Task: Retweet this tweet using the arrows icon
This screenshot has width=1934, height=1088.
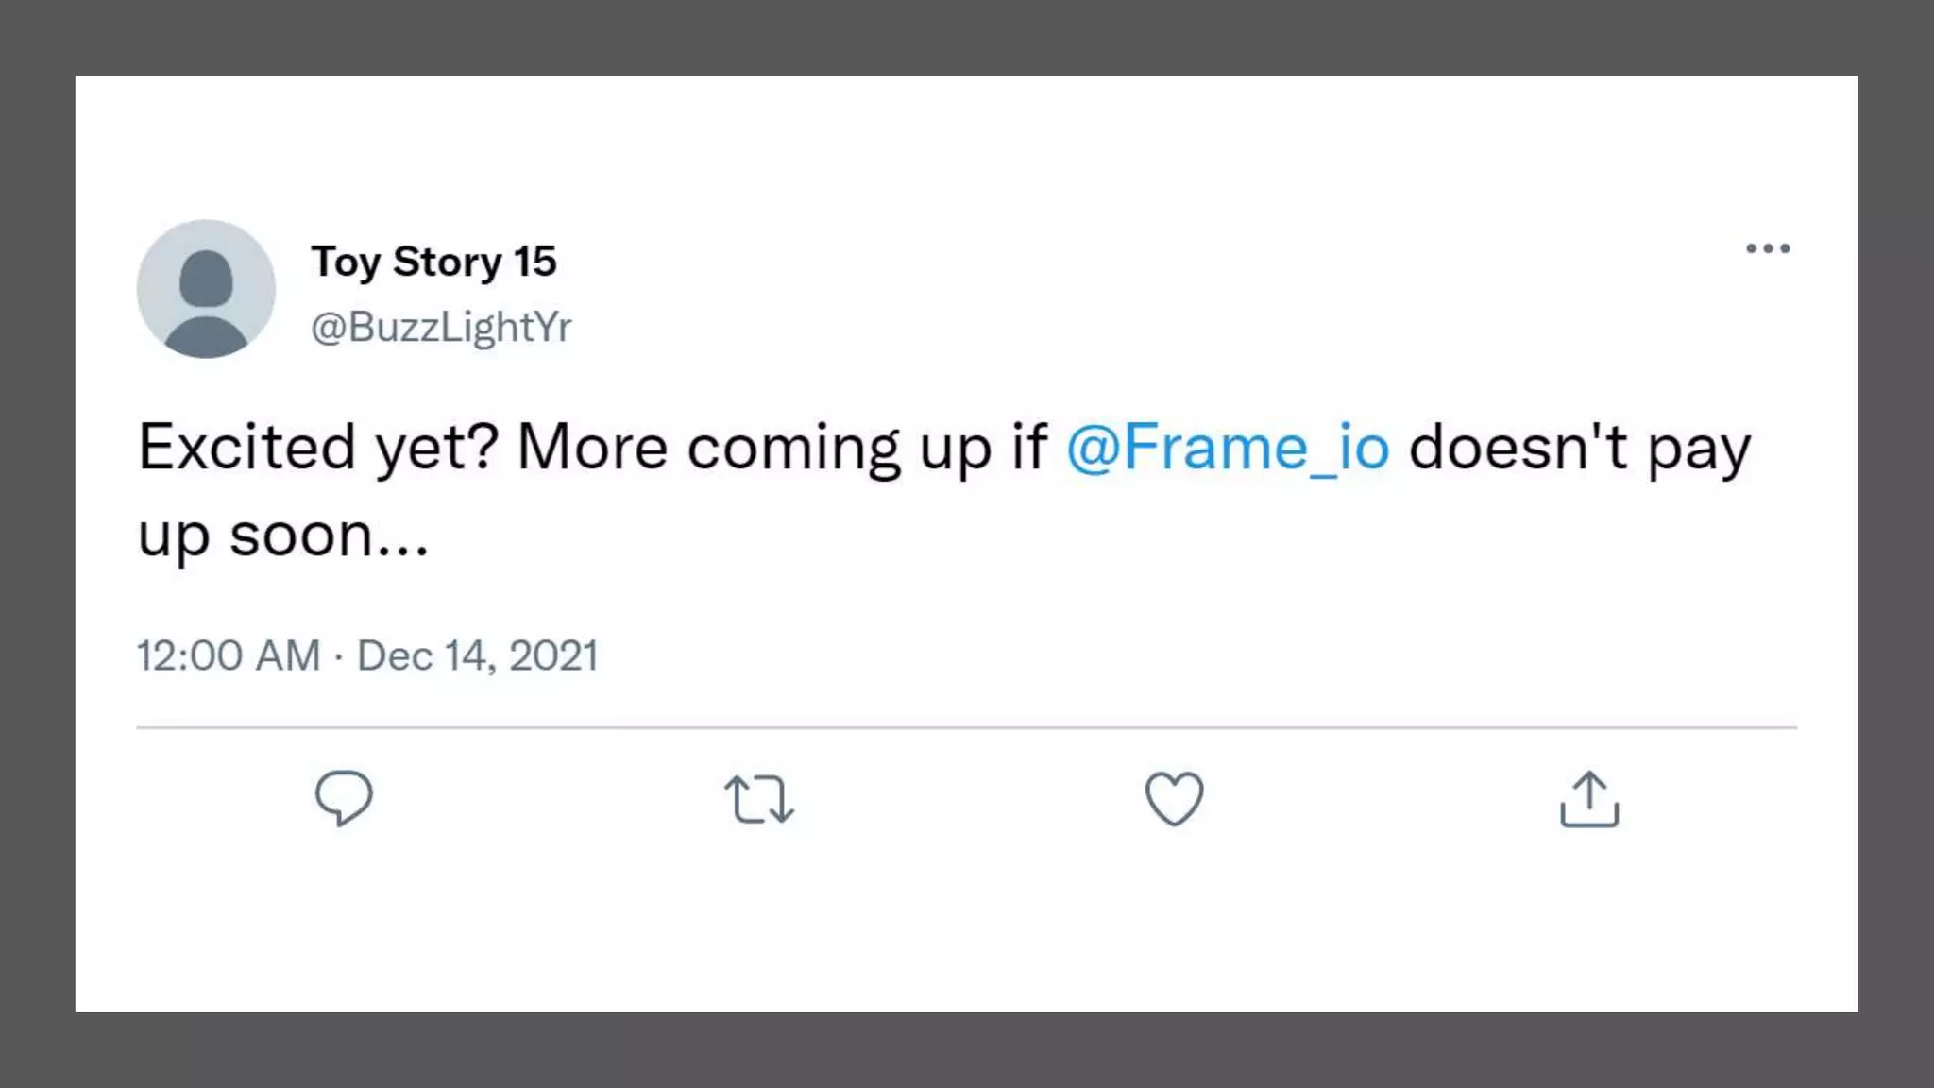Action: [759, 799]
